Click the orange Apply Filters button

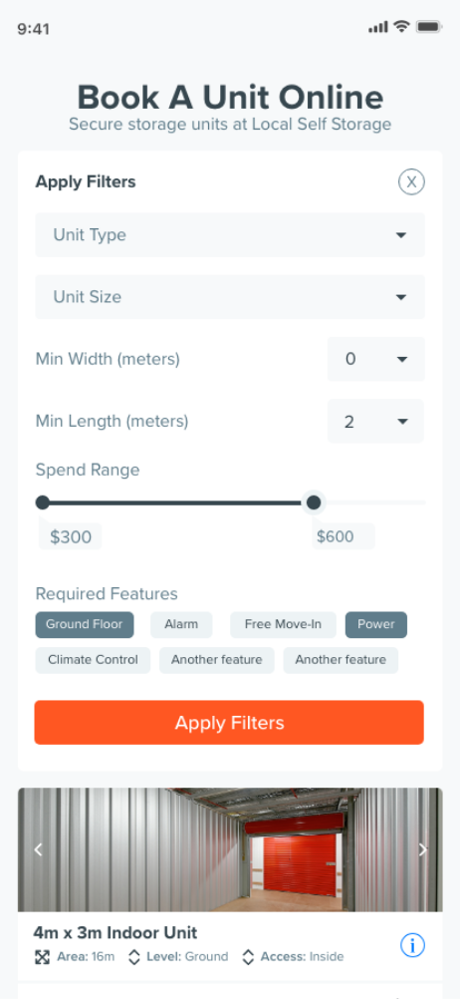click(x=229, y=723)
